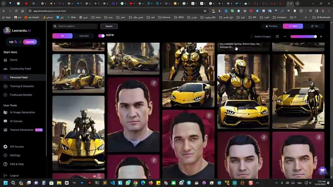333x187 pixels.
Task: Open robot sitting on yellow car image
Action: click(78, 133)
